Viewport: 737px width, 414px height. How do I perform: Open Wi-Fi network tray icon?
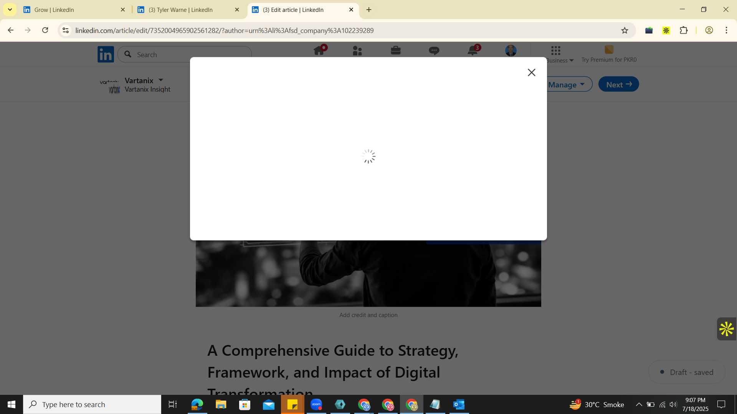[662, 404]
